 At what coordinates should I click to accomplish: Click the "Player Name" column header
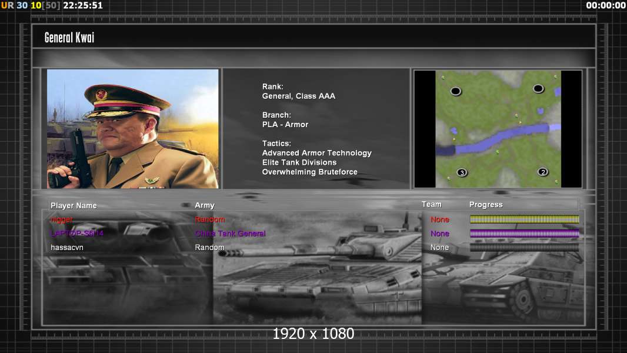(x=74, y=205)
